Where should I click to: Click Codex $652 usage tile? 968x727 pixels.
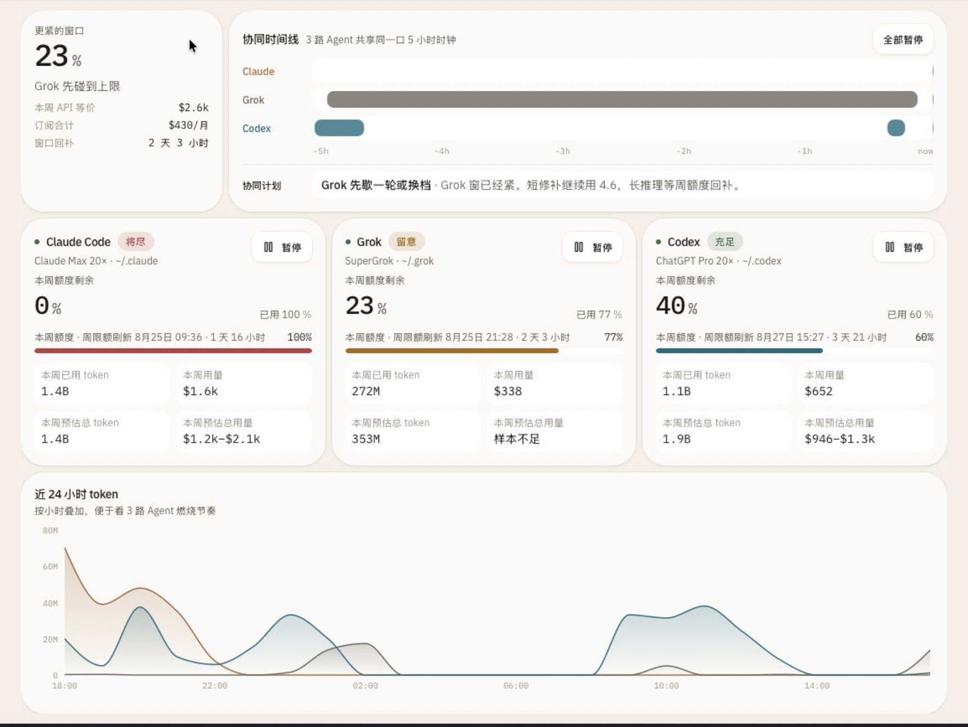pyautogui.click(x=866, y=384)
